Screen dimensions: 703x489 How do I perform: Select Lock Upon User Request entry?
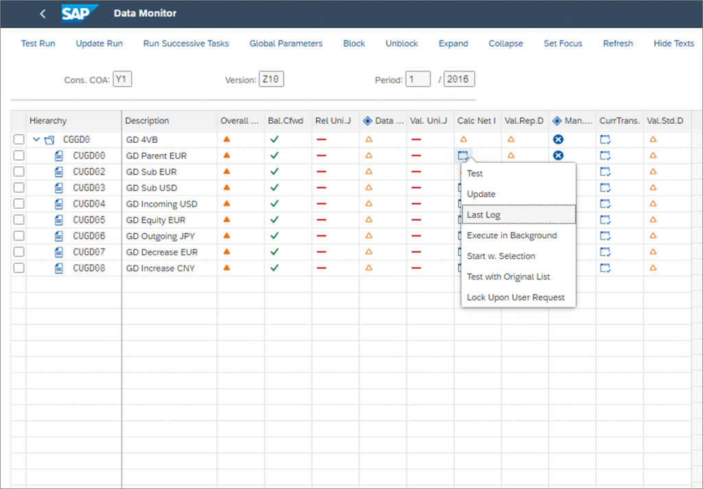518,297
